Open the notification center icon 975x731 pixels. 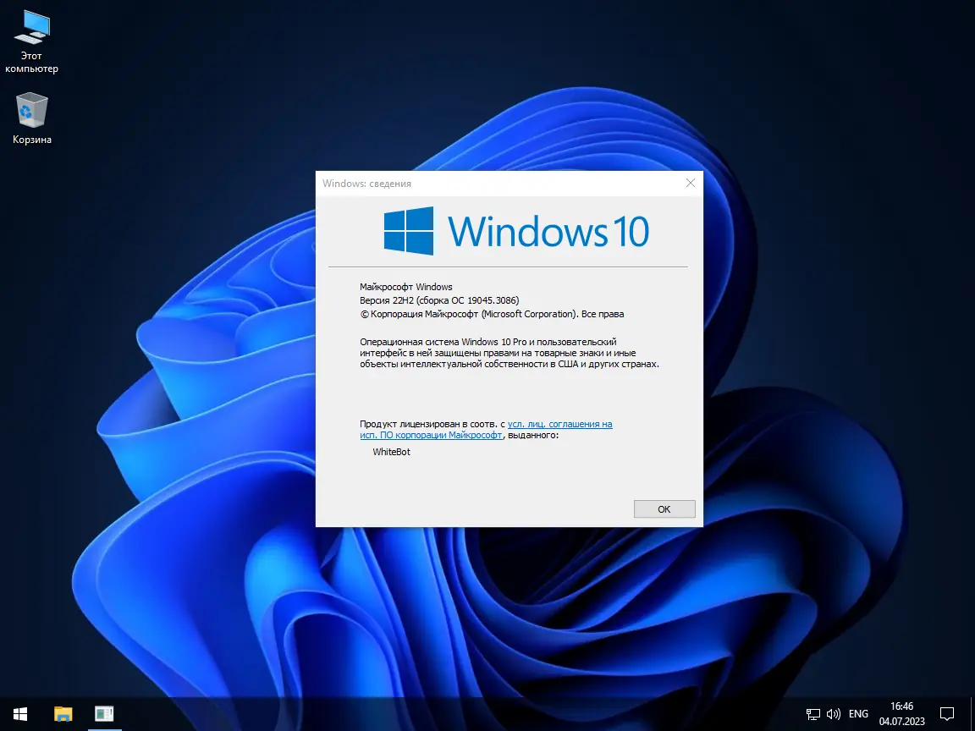[946, 713]
